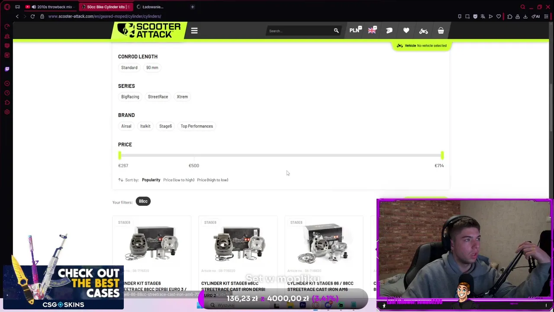The width and height of the screenshot is (554, 312).
Task: Take a snapshot of the page
Action: point(467,16)
